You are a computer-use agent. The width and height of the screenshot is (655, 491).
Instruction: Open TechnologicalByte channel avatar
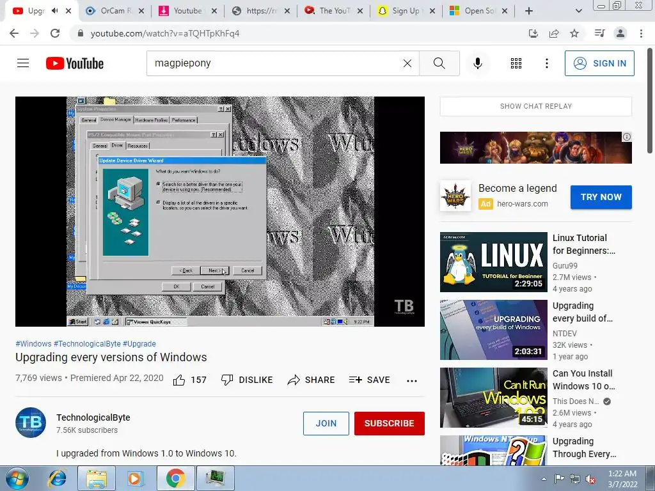point(31,423)
